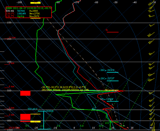Image resolution: width=160 pixels, height=131 pixels.
Task: Click the 500 pressure level label
Action: pos(9,91)
